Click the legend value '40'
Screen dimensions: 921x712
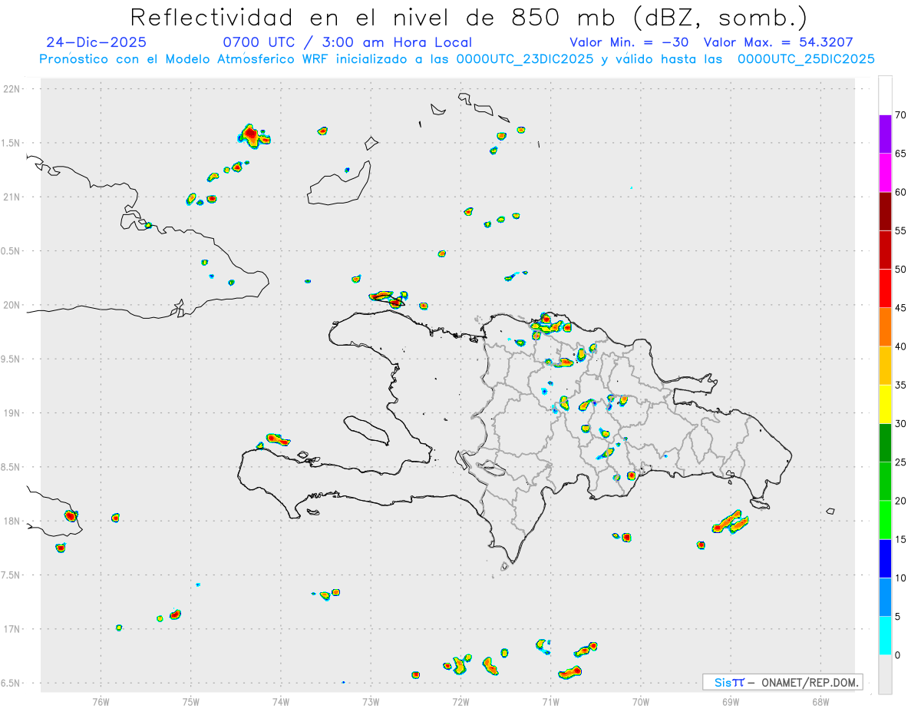pos(900,346)
